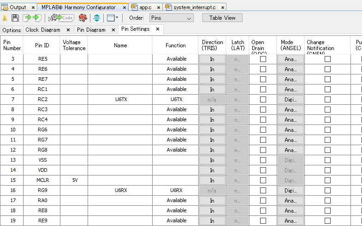Enable Change Notification for RE9
362x226 pixels.
pyautogui.click(x=327, y=220)
